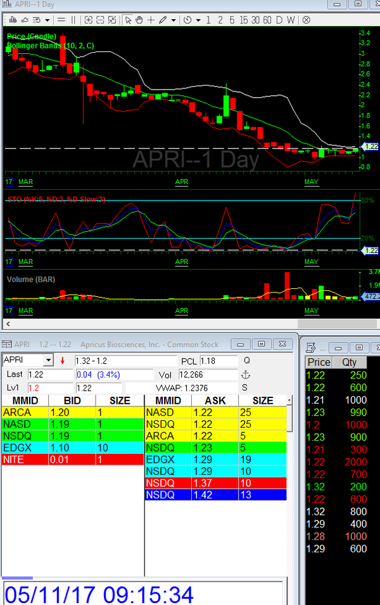Click the circled X toolbar icon
This screenshot has height=605, width=380.
[306, 20]
